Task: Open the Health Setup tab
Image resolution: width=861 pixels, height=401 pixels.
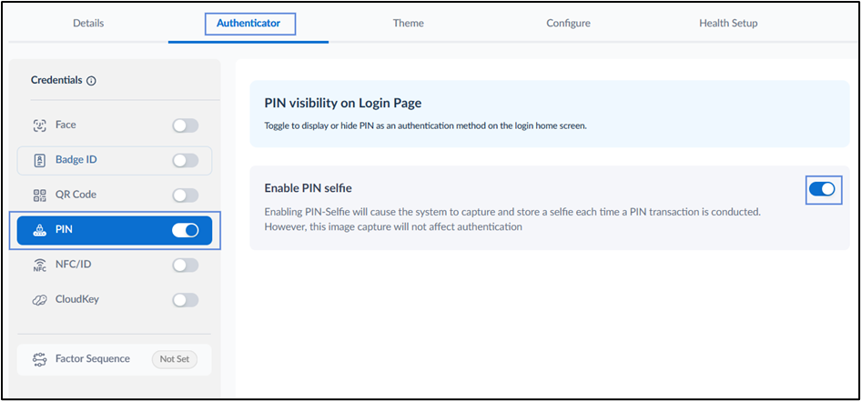Action: tap(728, 23)
